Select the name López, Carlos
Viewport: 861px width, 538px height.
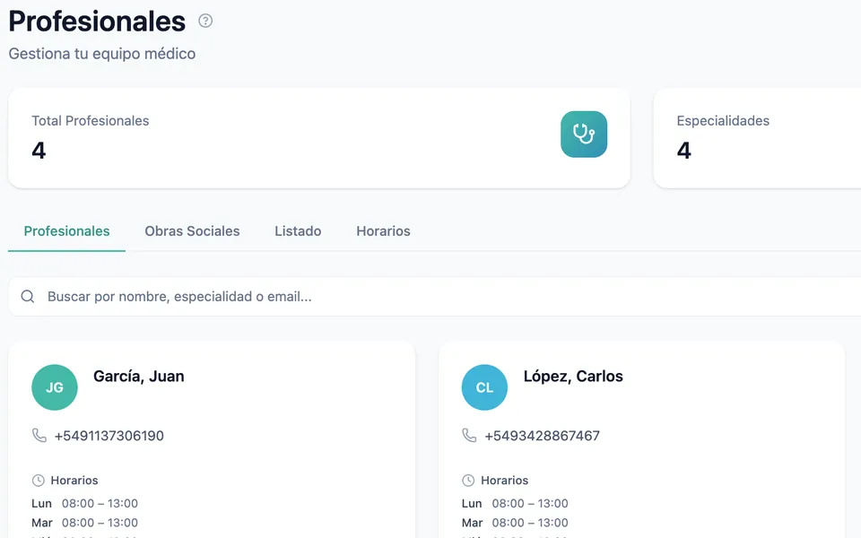coord(573,376)
